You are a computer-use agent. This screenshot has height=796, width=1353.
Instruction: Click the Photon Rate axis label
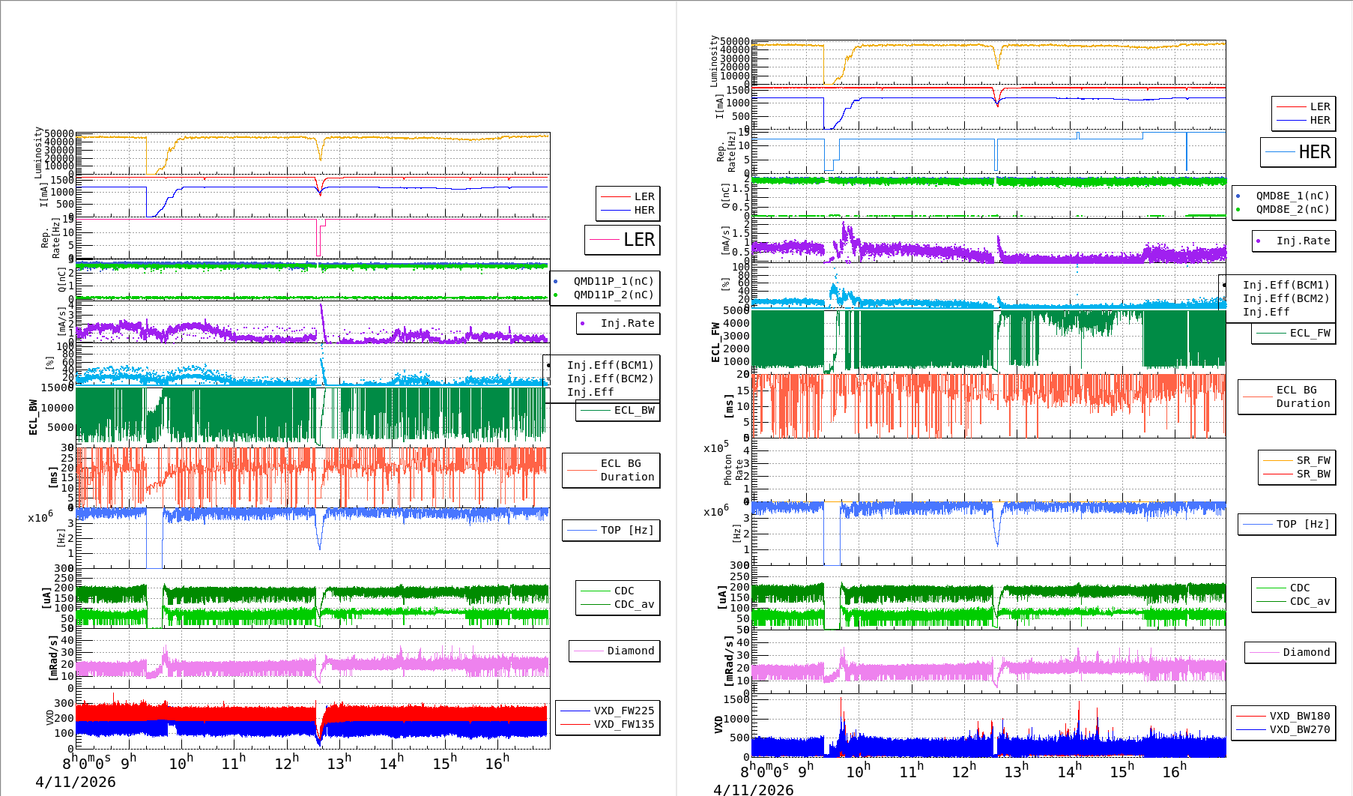pos(733,469)
